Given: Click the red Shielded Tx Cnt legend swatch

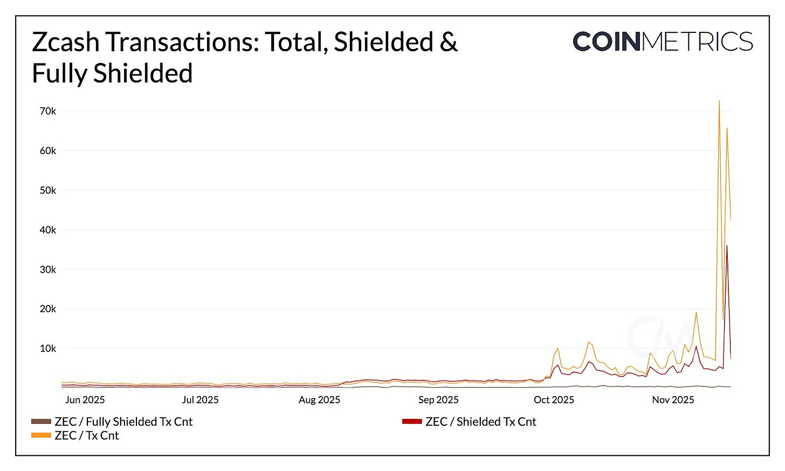Looking at the screenshot, I should click(412, 421).
